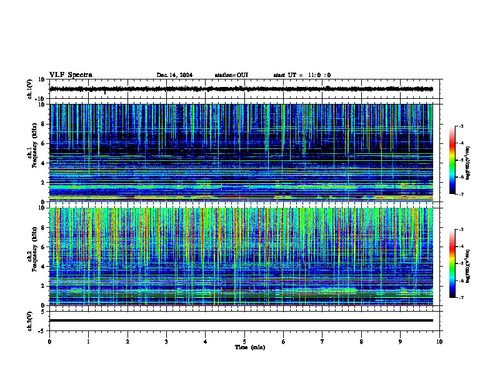Click time axis tick label "5"

click(244, 342)
